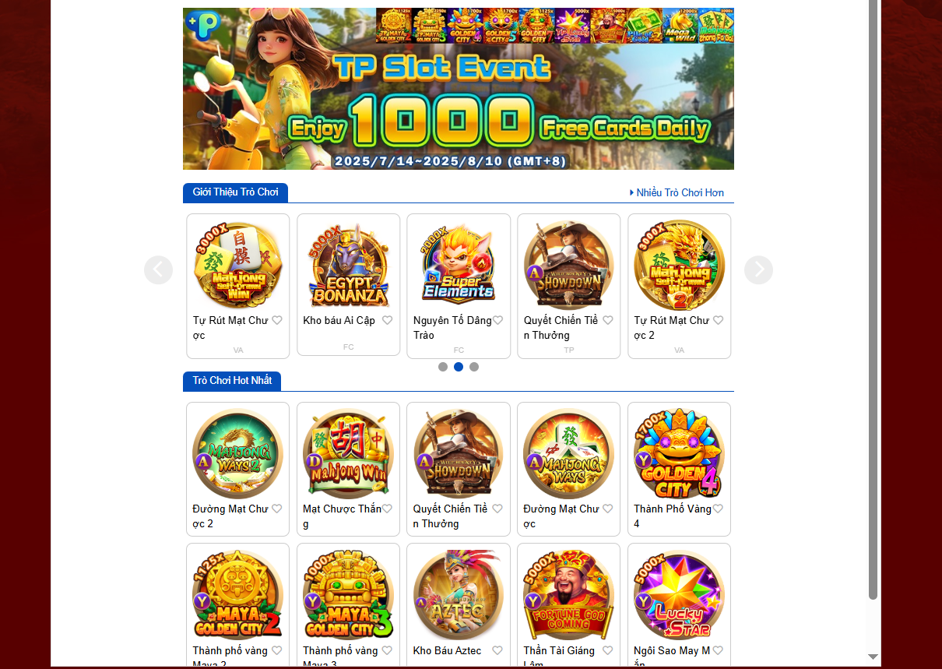This screenshot has height=669, width=942.
Task: Open the TP Slot Event banner
Action: coord(459,89)
